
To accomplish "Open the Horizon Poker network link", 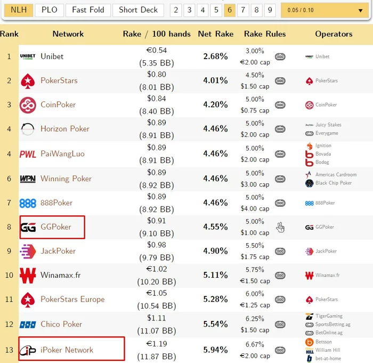I will click(65, 129).
